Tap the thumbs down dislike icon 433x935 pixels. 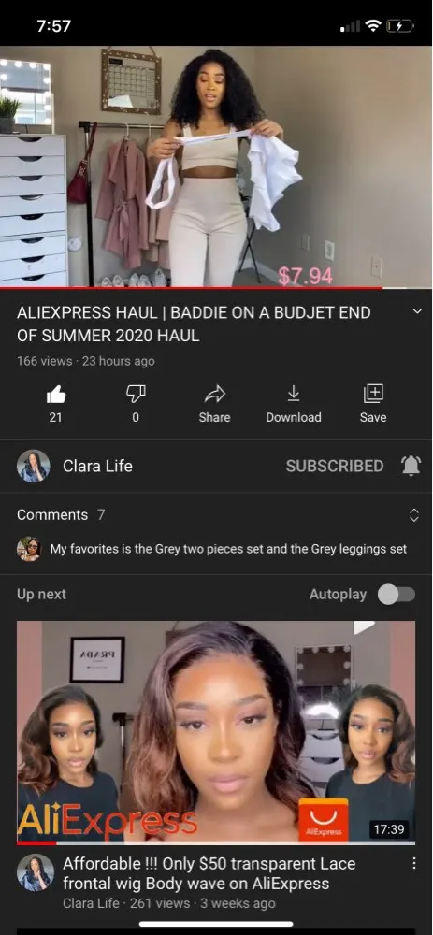(136, 395)
